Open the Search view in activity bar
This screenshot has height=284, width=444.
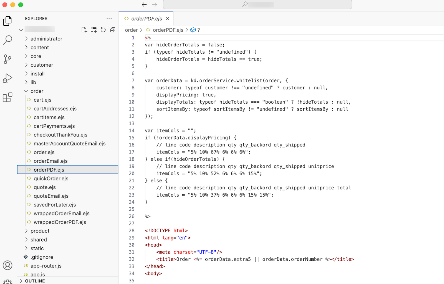7,40
